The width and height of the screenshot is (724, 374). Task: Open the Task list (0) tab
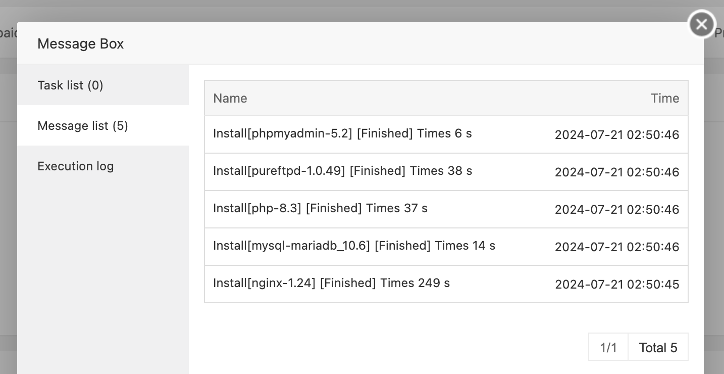coord(103,85)
